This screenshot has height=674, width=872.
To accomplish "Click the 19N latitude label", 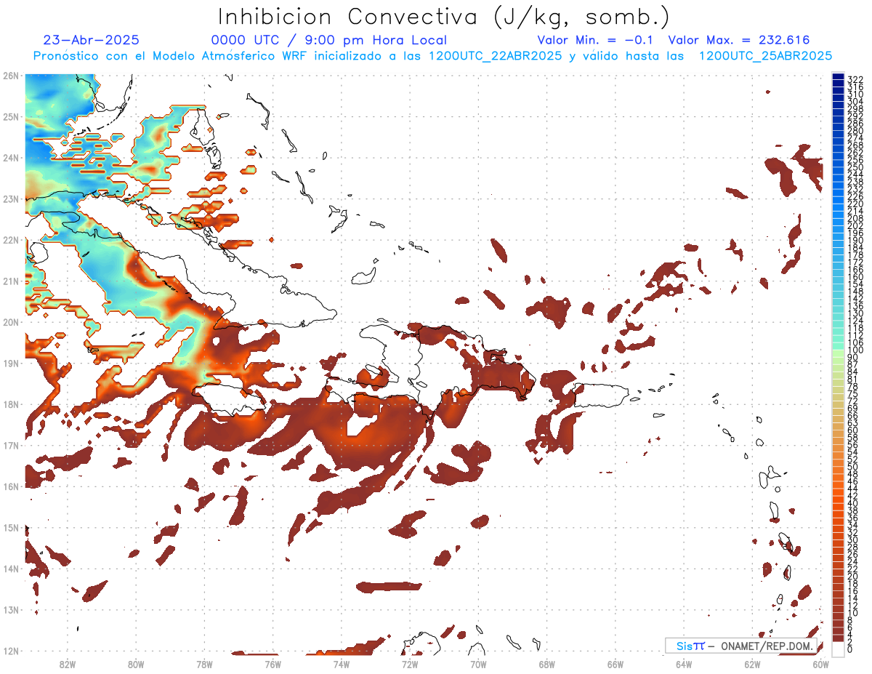I will [11, 363].
